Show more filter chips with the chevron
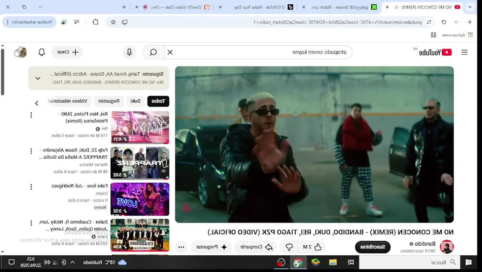This screenshot has height=272, width=482. 37,103
